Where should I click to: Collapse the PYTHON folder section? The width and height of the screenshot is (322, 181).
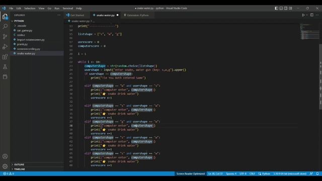coord(19,21)
